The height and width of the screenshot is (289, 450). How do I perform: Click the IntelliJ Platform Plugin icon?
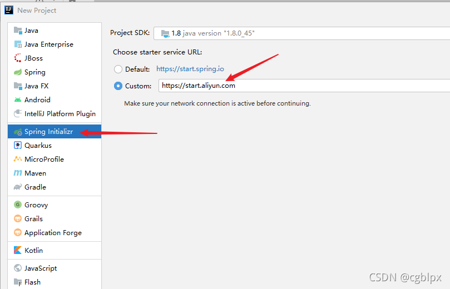[x=18, y=113]
